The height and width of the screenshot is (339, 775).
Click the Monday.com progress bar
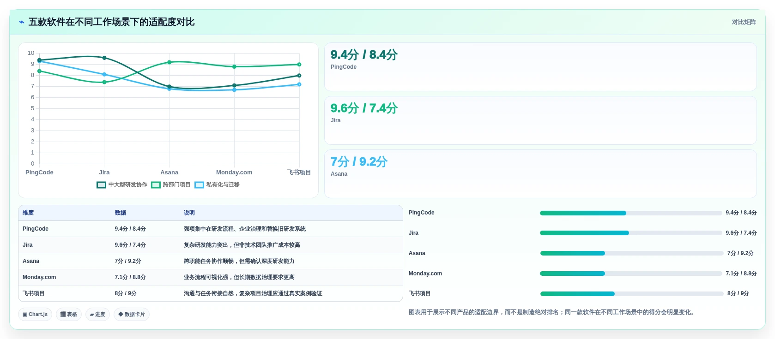631,274
